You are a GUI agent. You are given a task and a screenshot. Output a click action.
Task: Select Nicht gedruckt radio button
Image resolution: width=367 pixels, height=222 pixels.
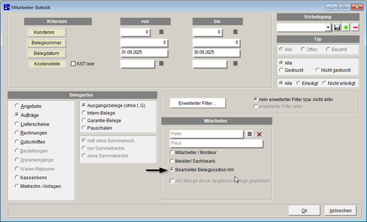pyautogui.click(x=333, y=70)
